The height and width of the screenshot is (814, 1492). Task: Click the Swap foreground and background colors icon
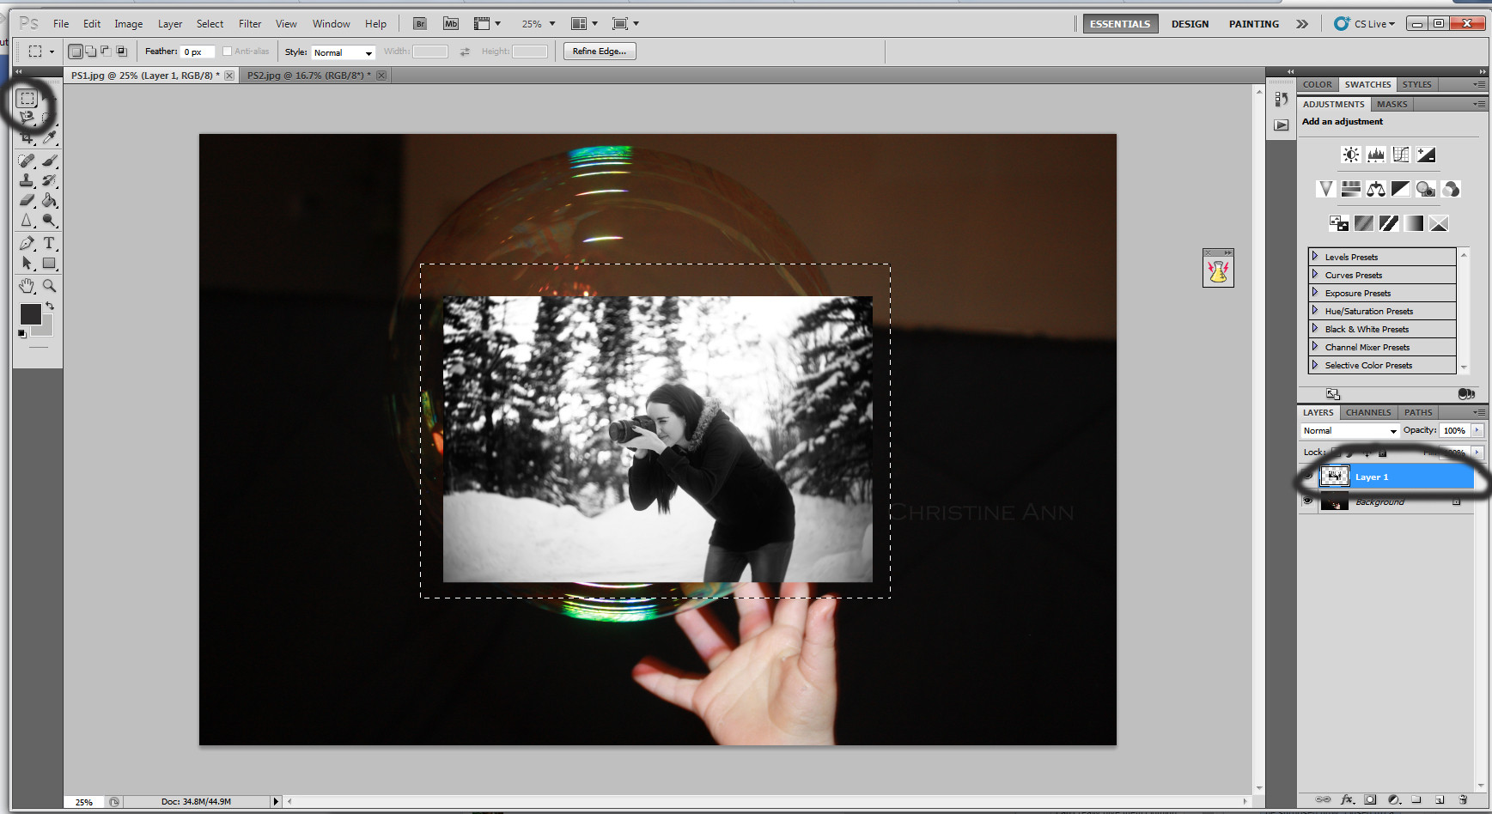pos(50,306)
